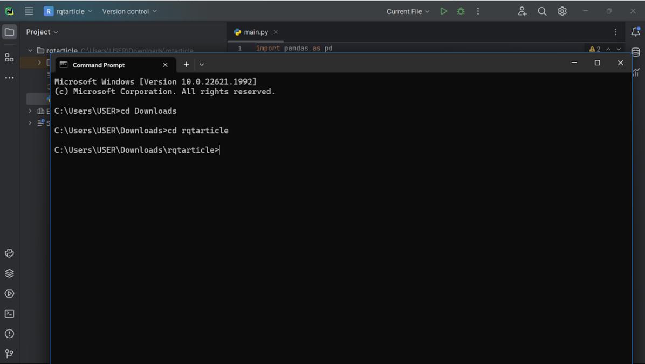Show the Notifications bell panel
This screenshot has height=364, width=645.
(635, 32)
